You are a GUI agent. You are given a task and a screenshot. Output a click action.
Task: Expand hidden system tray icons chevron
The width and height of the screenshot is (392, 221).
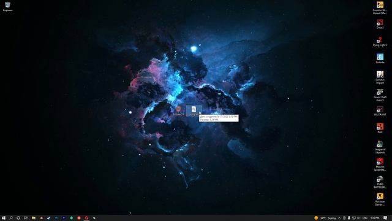pyautogui.click(x=339, y=218)
